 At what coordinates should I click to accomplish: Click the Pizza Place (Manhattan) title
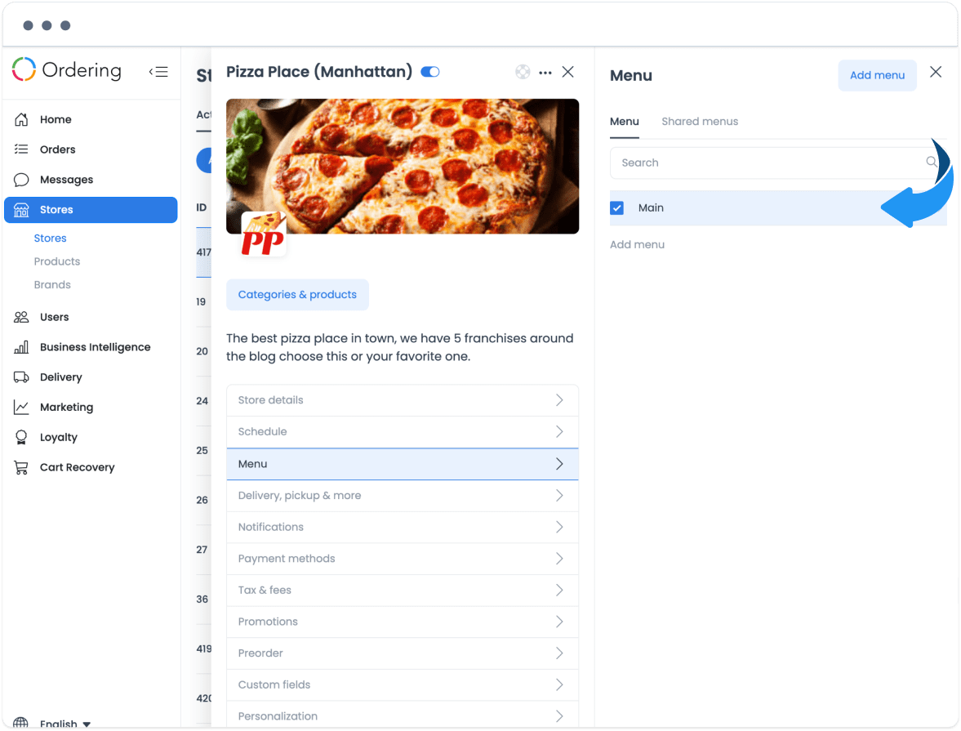(x=319, y=73)
